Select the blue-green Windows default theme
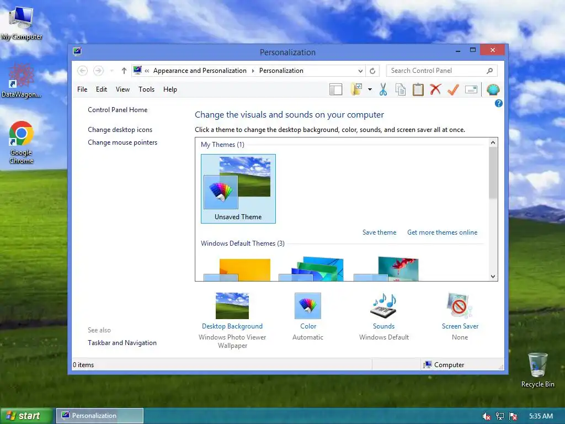This screenshot has width=565, height=424. click(311, 269)
